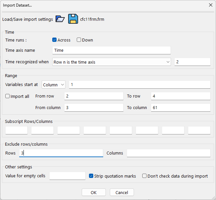Click the Time axis name field

[111, 50]
